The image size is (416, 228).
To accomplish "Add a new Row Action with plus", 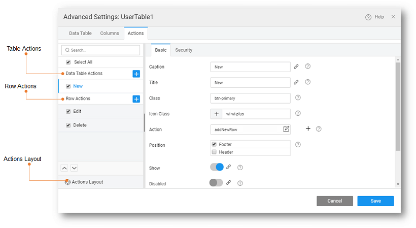I will pyautogui.click(x=136, y=99).
